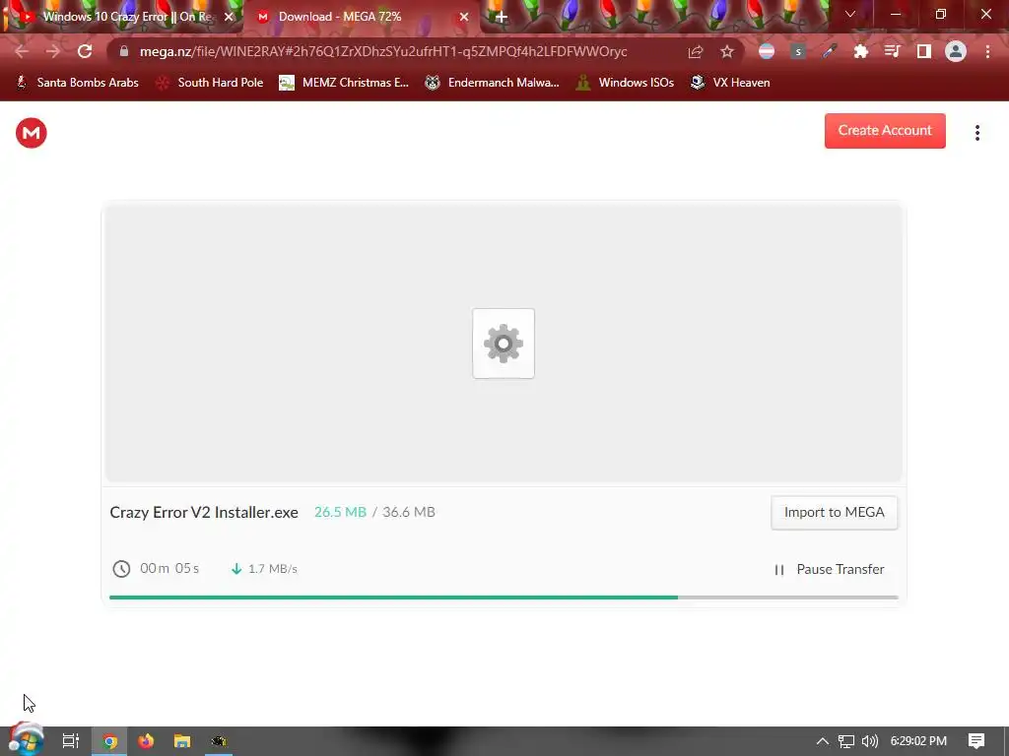Open Santa Bombs Arabs bookmark

coord(77,83)
